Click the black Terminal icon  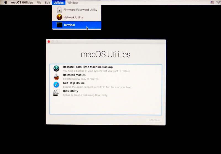[x=59, y=25]
